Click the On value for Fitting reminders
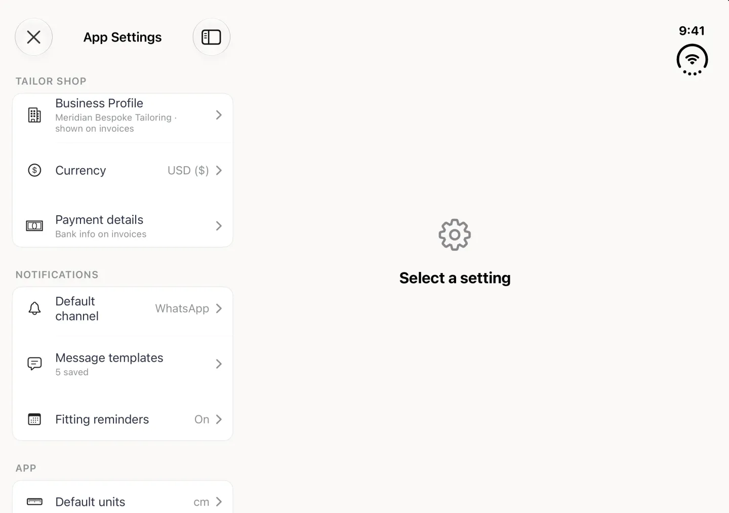The width and height of the screenshot is (729, 513). click(202, 419)
